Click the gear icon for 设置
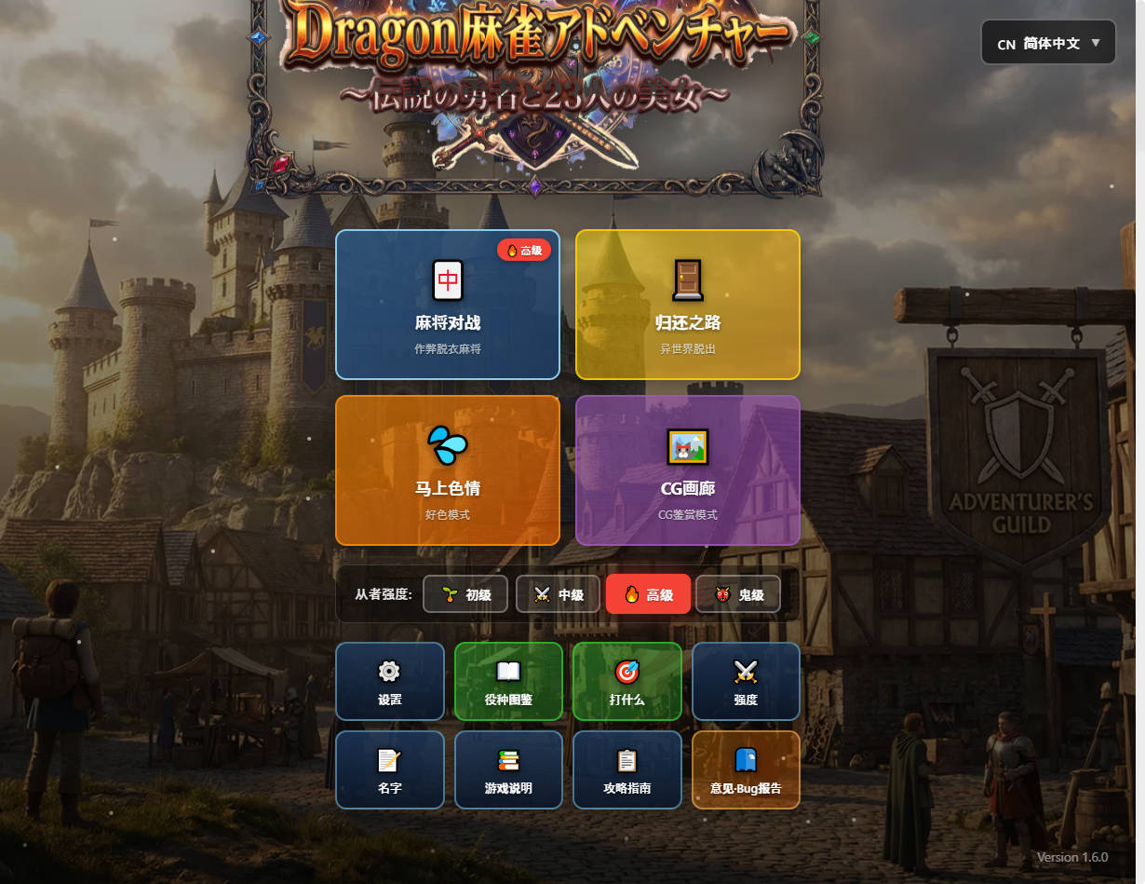 coord(389,672)
